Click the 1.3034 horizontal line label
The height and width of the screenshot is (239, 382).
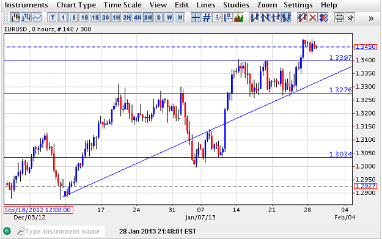click(x=340, y=154)
